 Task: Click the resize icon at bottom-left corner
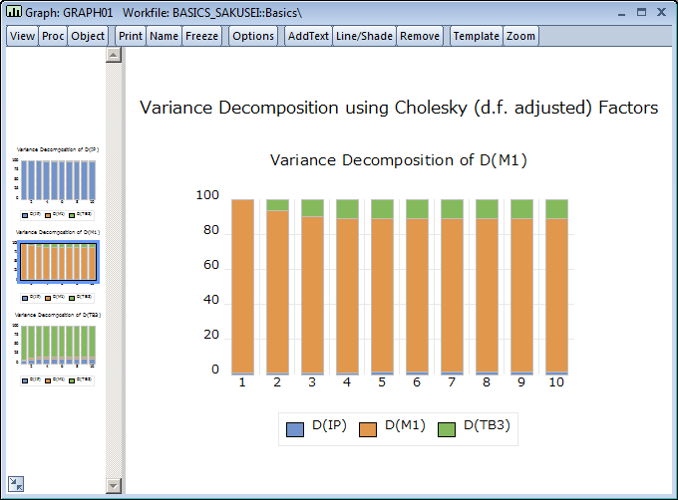pos(15,483)
